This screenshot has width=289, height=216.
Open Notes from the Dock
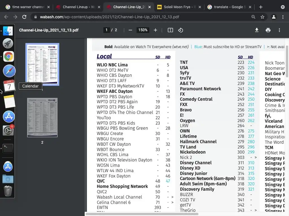(x=9, y=101)
